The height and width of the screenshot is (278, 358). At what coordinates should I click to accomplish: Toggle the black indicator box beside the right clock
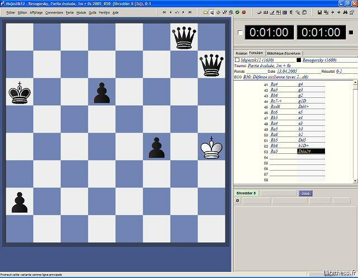coord(351,32)
